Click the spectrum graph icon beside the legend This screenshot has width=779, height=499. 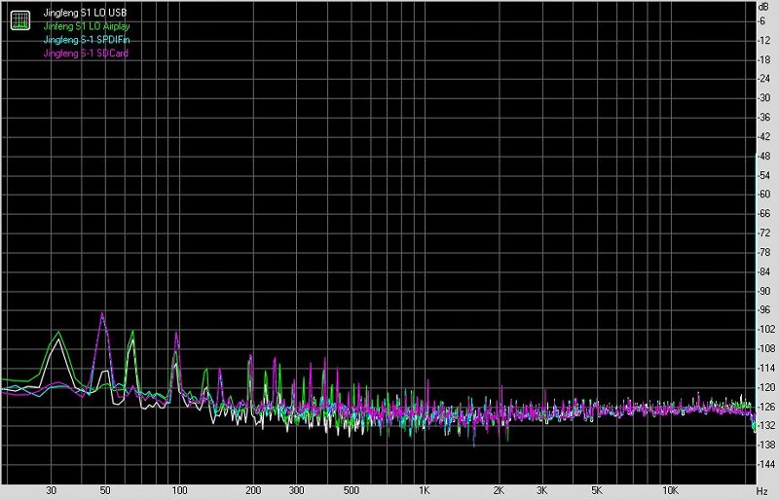[x=20, y=19]
